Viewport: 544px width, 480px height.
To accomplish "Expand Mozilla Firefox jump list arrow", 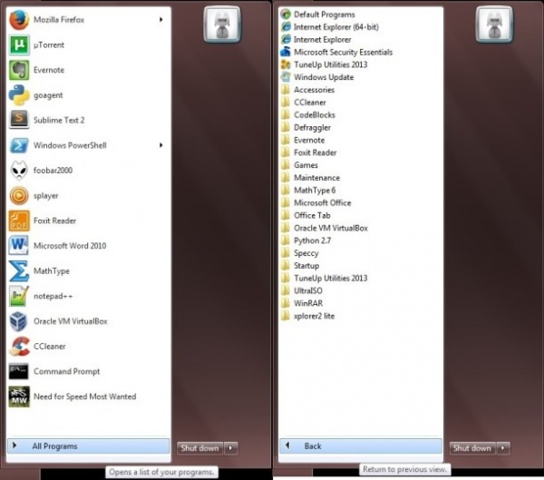I will tap(161, 19).
